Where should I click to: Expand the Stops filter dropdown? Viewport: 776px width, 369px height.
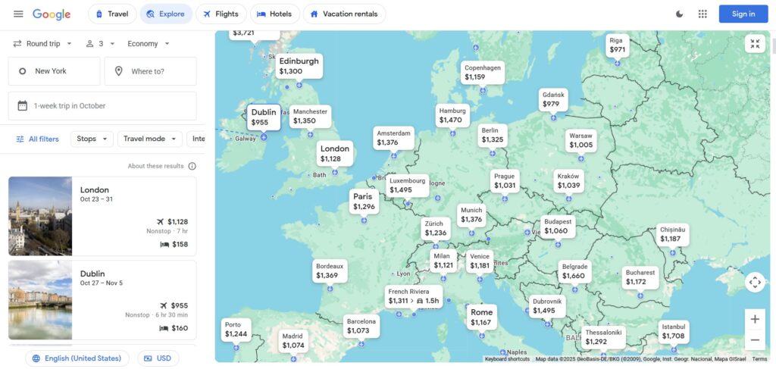(x=92, y=139)
